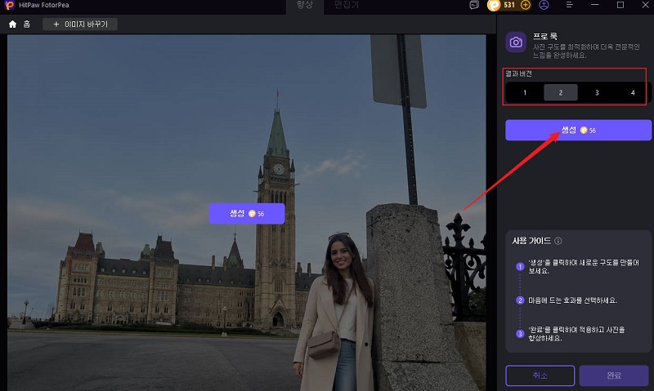654x391 pixels.
Task: Click the HitPaw FotorPea logo icon
Action: (9, 5)
